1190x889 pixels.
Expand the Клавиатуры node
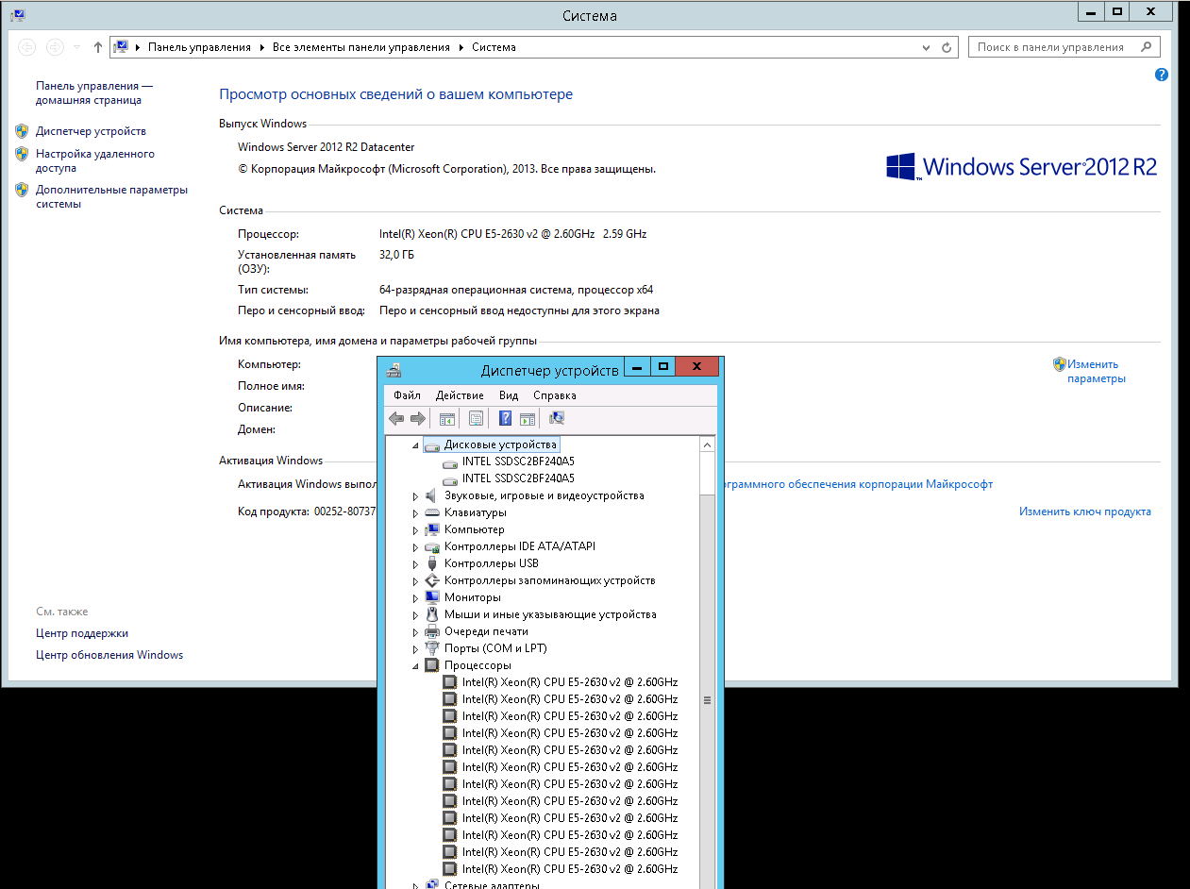pyautogui.click(x=415, y=512)
